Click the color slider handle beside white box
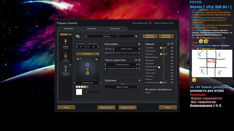 86,92
